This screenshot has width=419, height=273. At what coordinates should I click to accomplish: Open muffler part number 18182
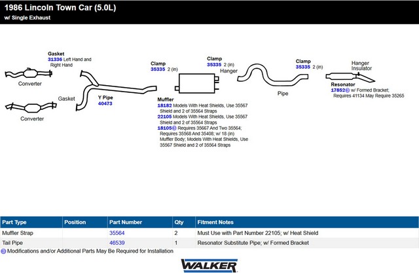pyautogui.click(x=164, y=105)
